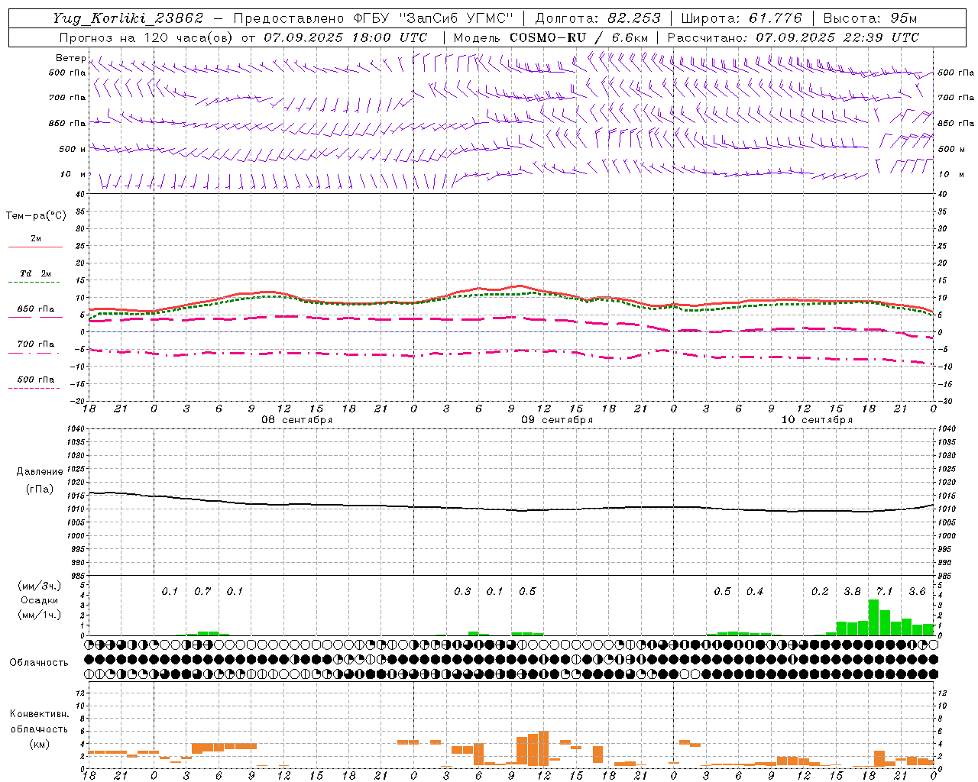Click the 'Конвективн.' convective cloud label
This screenshot has height=782, width=978.
(x=39, y=714)
